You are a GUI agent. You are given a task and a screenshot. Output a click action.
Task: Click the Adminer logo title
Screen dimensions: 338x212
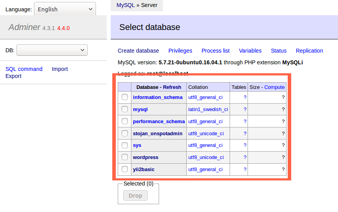24,27
